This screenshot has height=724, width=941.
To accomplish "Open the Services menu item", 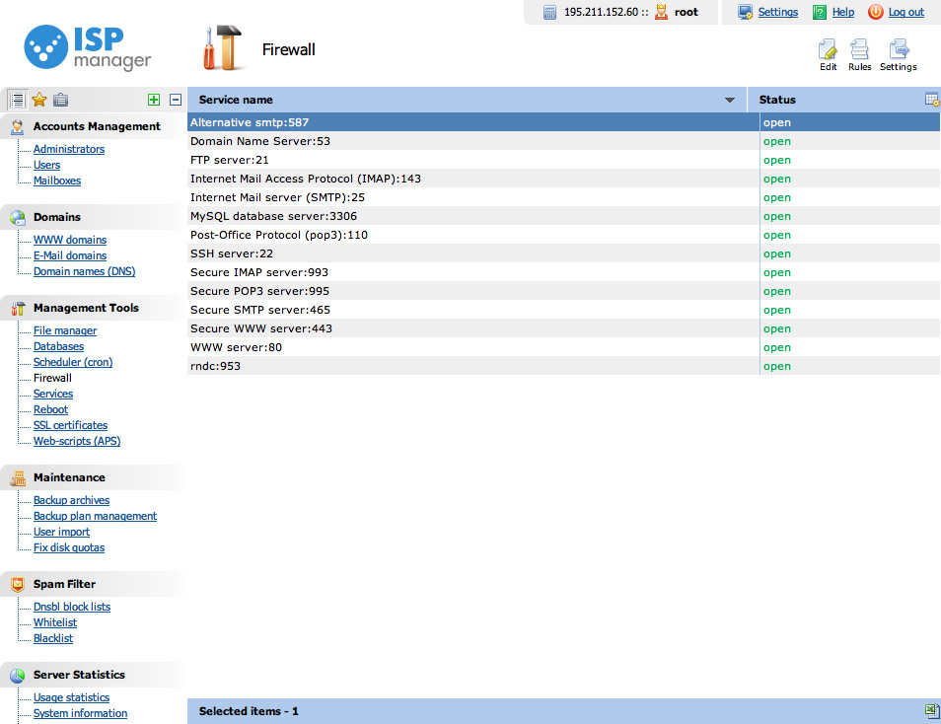I will [x=53, y=394].
